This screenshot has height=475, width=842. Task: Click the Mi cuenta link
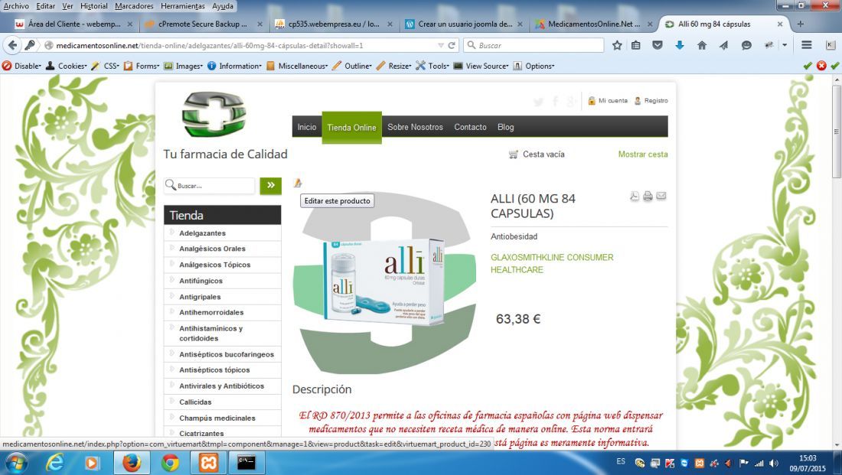coord(607,101)
